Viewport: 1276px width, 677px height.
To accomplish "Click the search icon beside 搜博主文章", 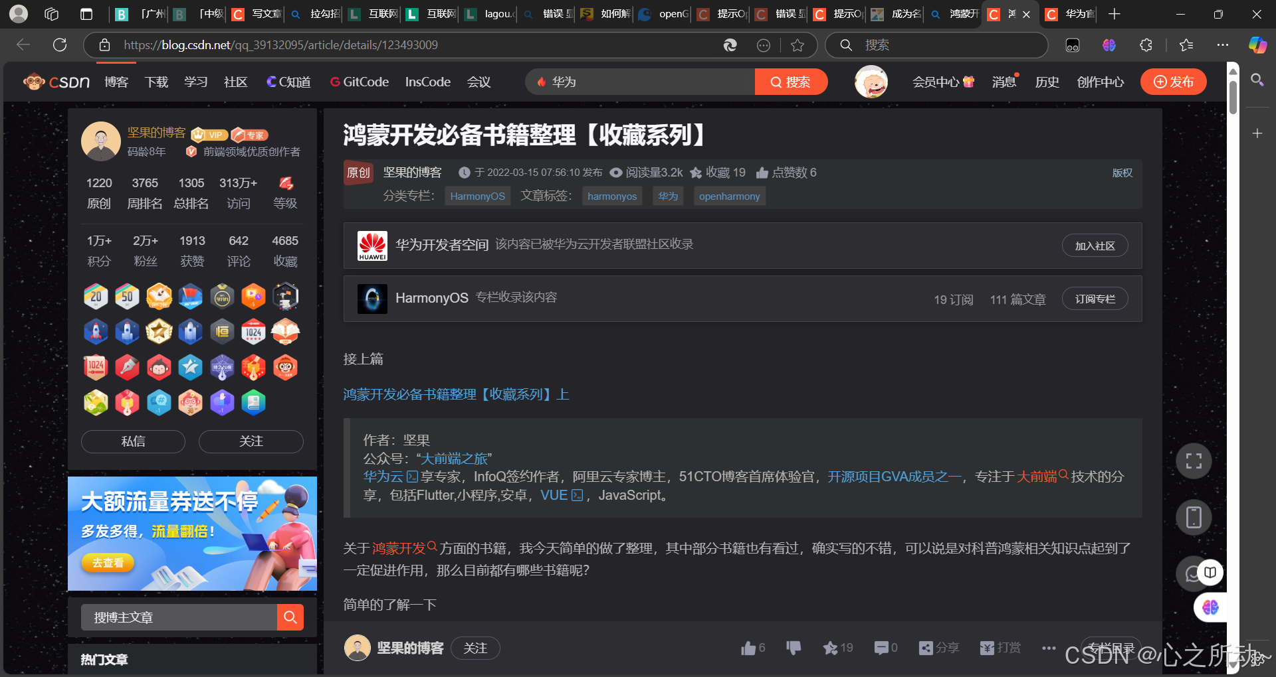I will [290, 617].
